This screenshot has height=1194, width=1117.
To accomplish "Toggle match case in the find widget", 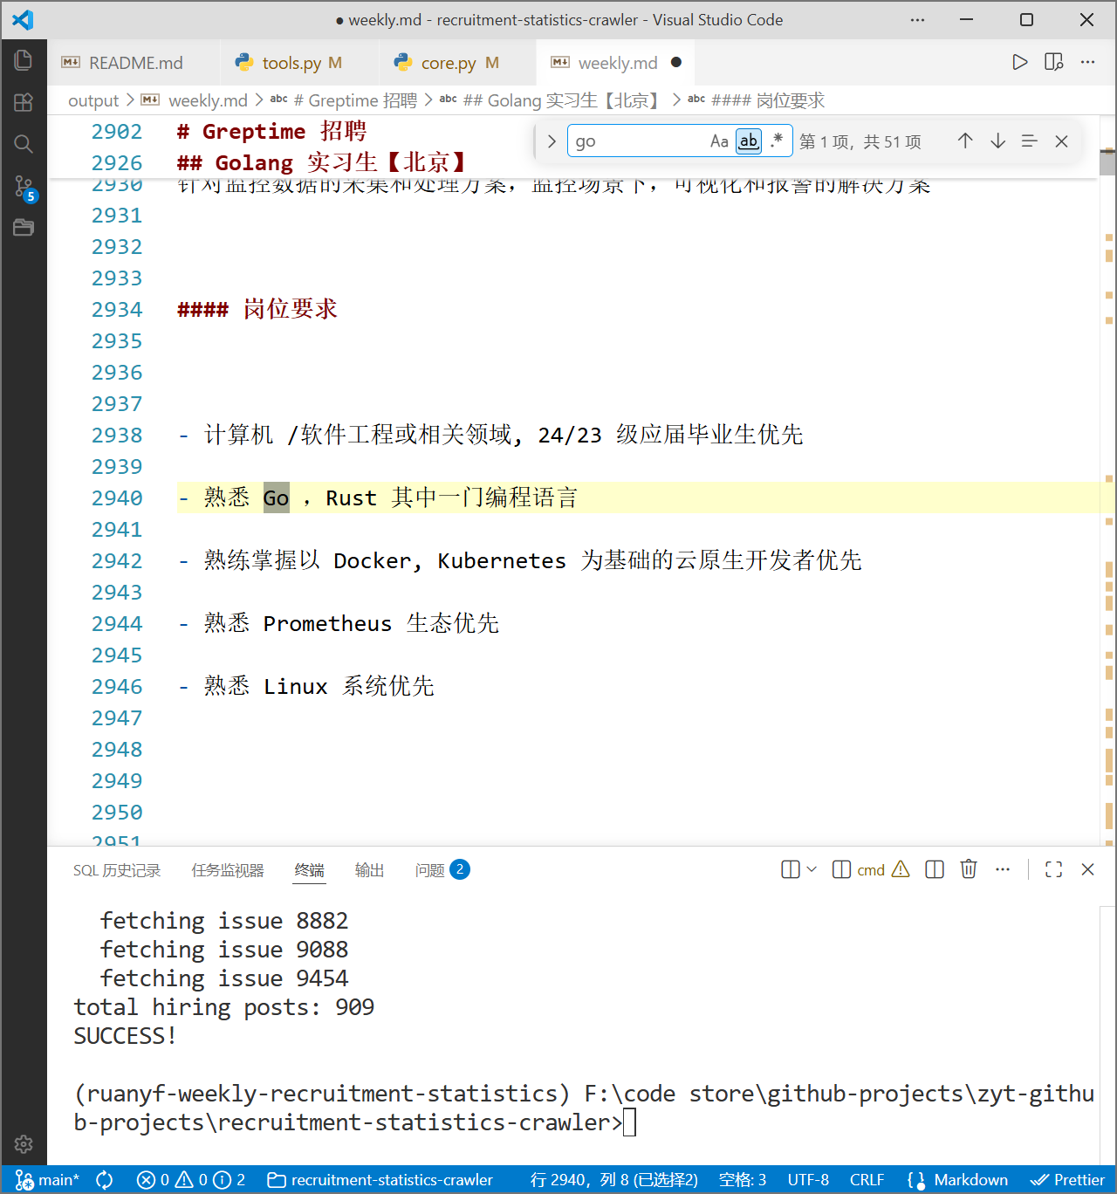I will click(718, 141).
